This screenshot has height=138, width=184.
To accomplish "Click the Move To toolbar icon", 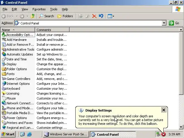I will point(80,16).
